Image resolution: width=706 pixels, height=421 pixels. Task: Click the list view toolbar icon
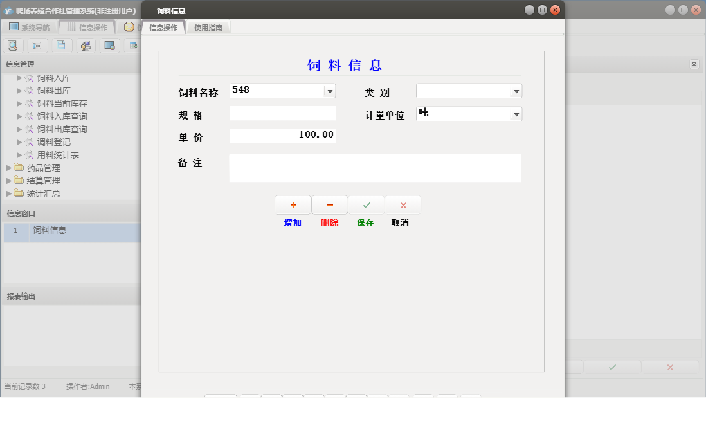point(37,46)
